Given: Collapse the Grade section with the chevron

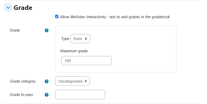Looking at the screenshot, I should [x=8, y=8].
